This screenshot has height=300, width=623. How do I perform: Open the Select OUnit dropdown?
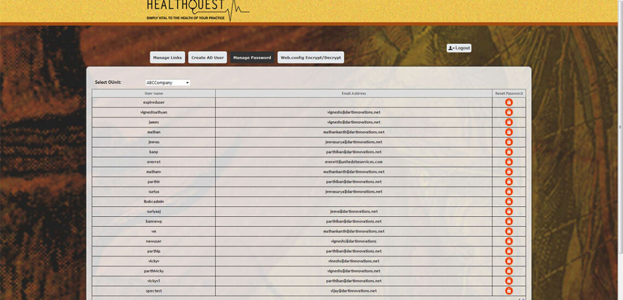(x=168, y=83)
